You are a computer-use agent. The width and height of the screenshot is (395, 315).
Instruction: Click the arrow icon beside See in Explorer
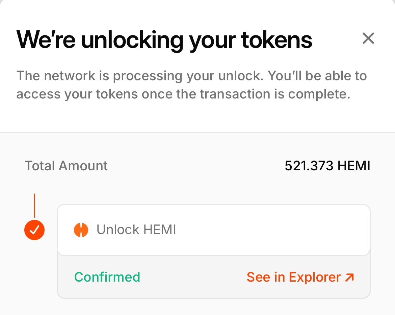click(350, 277)
